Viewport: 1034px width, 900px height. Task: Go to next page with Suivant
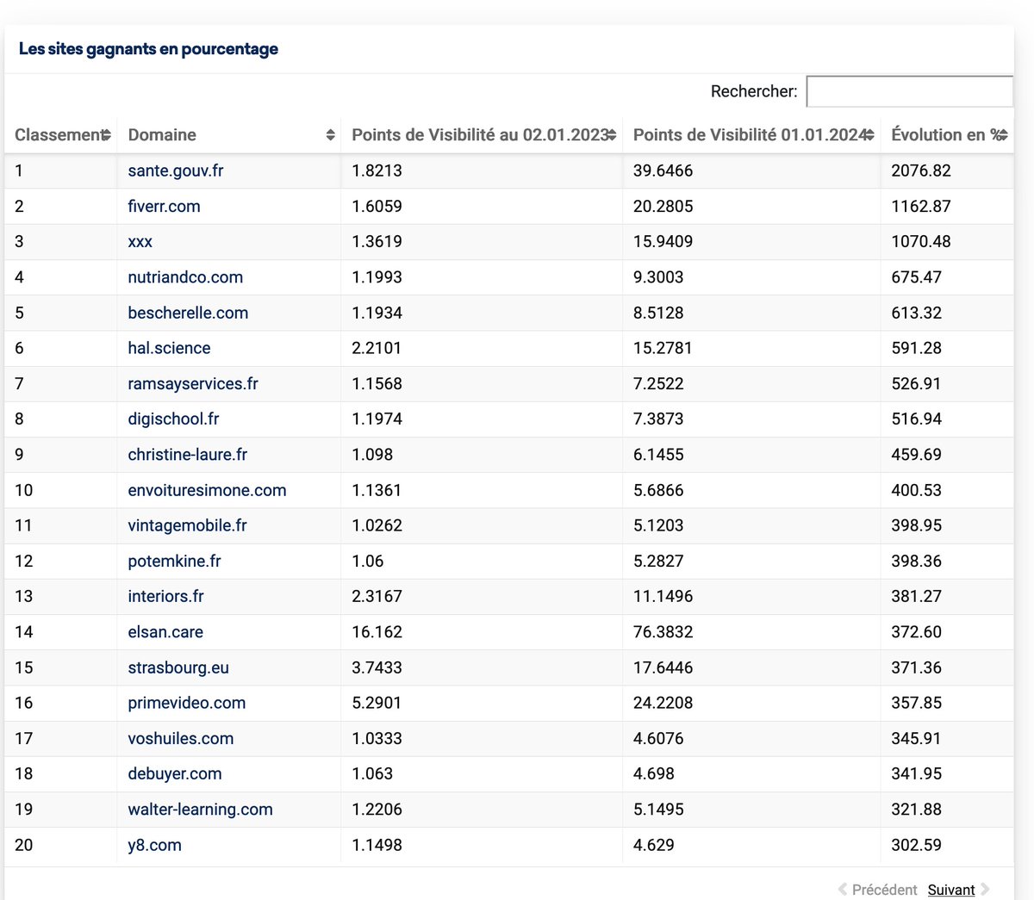pos(951,890)
